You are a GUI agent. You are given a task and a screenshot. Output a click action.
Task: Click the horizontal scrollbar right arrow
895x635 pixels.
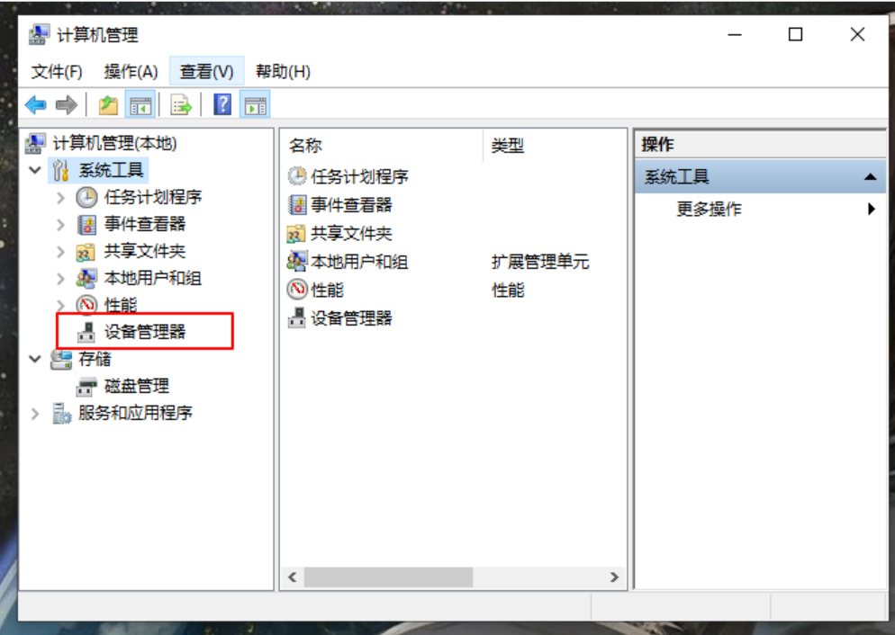click(x=614, y=577)
